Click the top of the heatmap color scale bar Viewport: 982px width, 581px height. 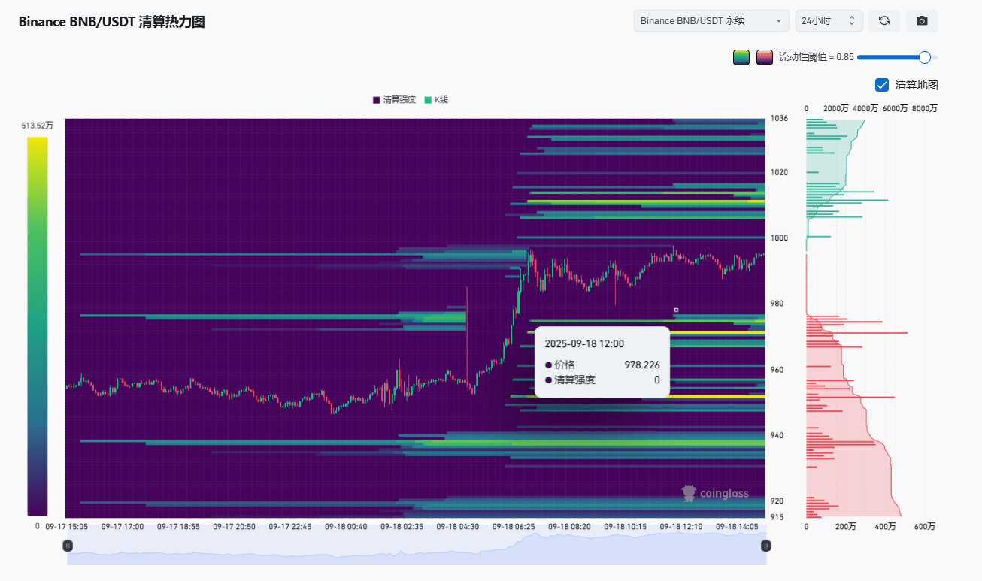tap(38, 139)
